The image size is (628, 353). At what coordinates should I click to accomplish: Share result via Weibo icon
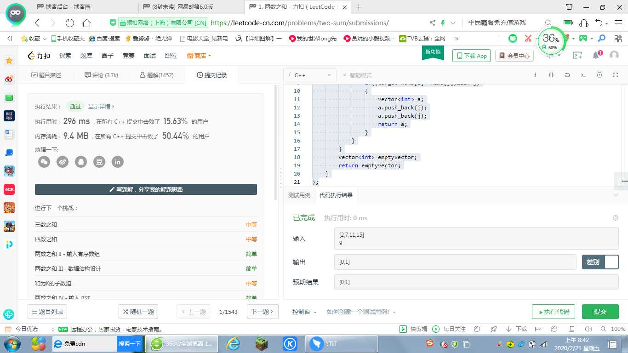coord(63,162)
